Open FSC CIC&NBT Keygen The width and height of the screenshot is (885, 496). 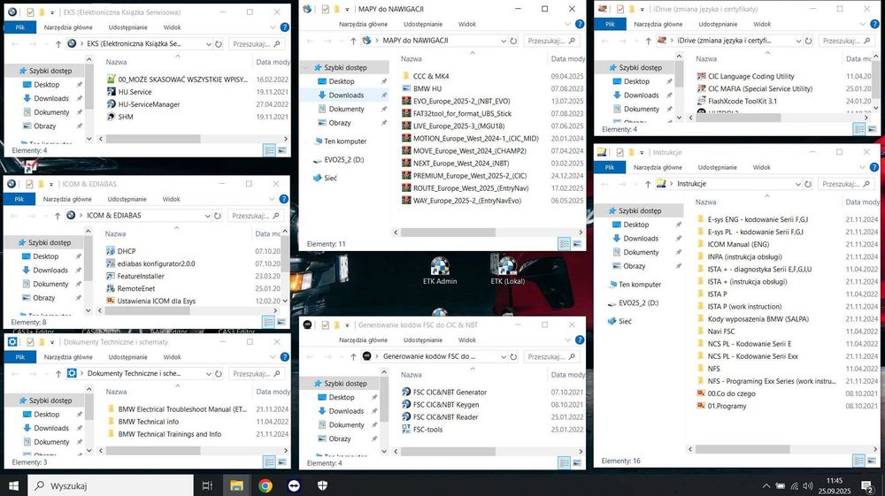[445, 405]
